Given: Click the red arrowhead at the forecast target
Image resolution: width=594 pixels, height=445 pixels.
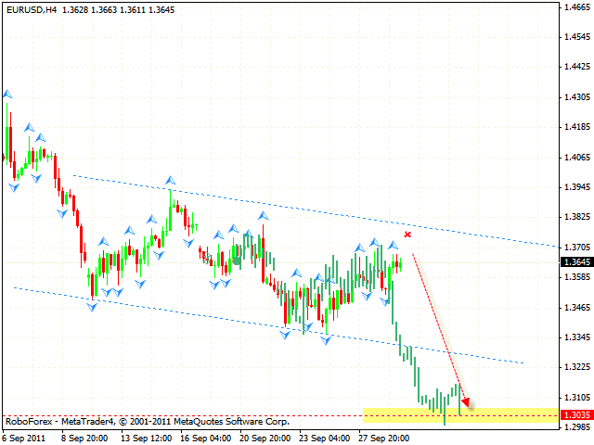Looking at the screenshot, I should [467, 403].
